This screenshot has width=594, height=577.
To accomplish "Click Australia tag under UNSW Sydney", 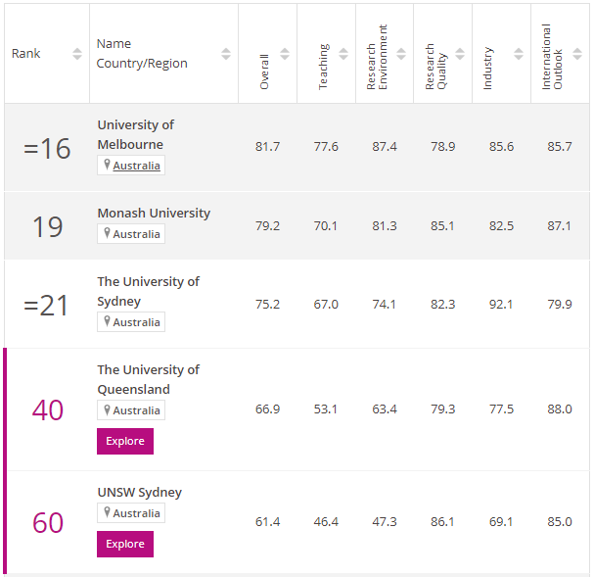I will 136,513.
